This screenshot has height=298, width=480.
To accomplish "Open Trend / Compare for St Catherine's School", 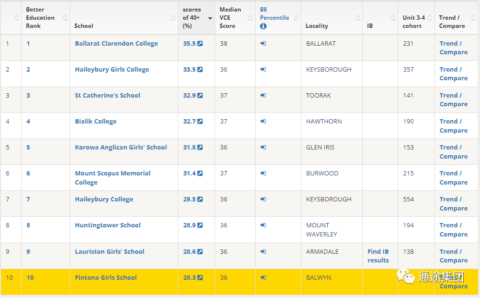I will tap(454, 100).
